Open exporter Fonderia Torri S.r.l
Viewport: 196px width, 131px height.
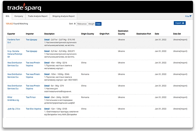[14, 41]
